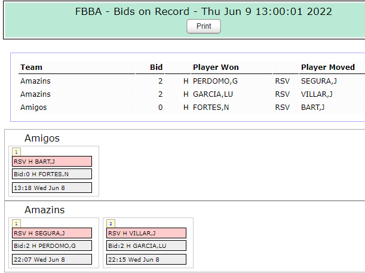This screenshot has height=273, width=365.
Task: Select the Amazins bid number 2 badge
Action: pyautogui.click(x=111, y=223)
